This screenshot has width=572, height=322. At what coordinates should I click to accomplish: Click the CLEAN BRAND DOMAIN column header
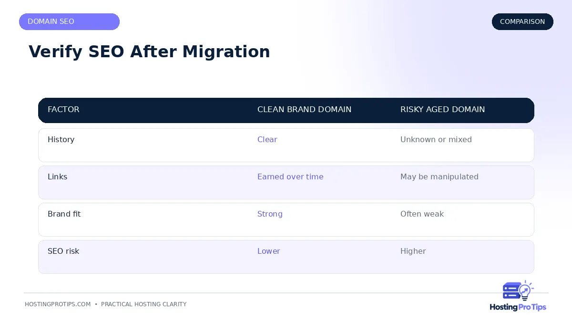pos(304,110)
